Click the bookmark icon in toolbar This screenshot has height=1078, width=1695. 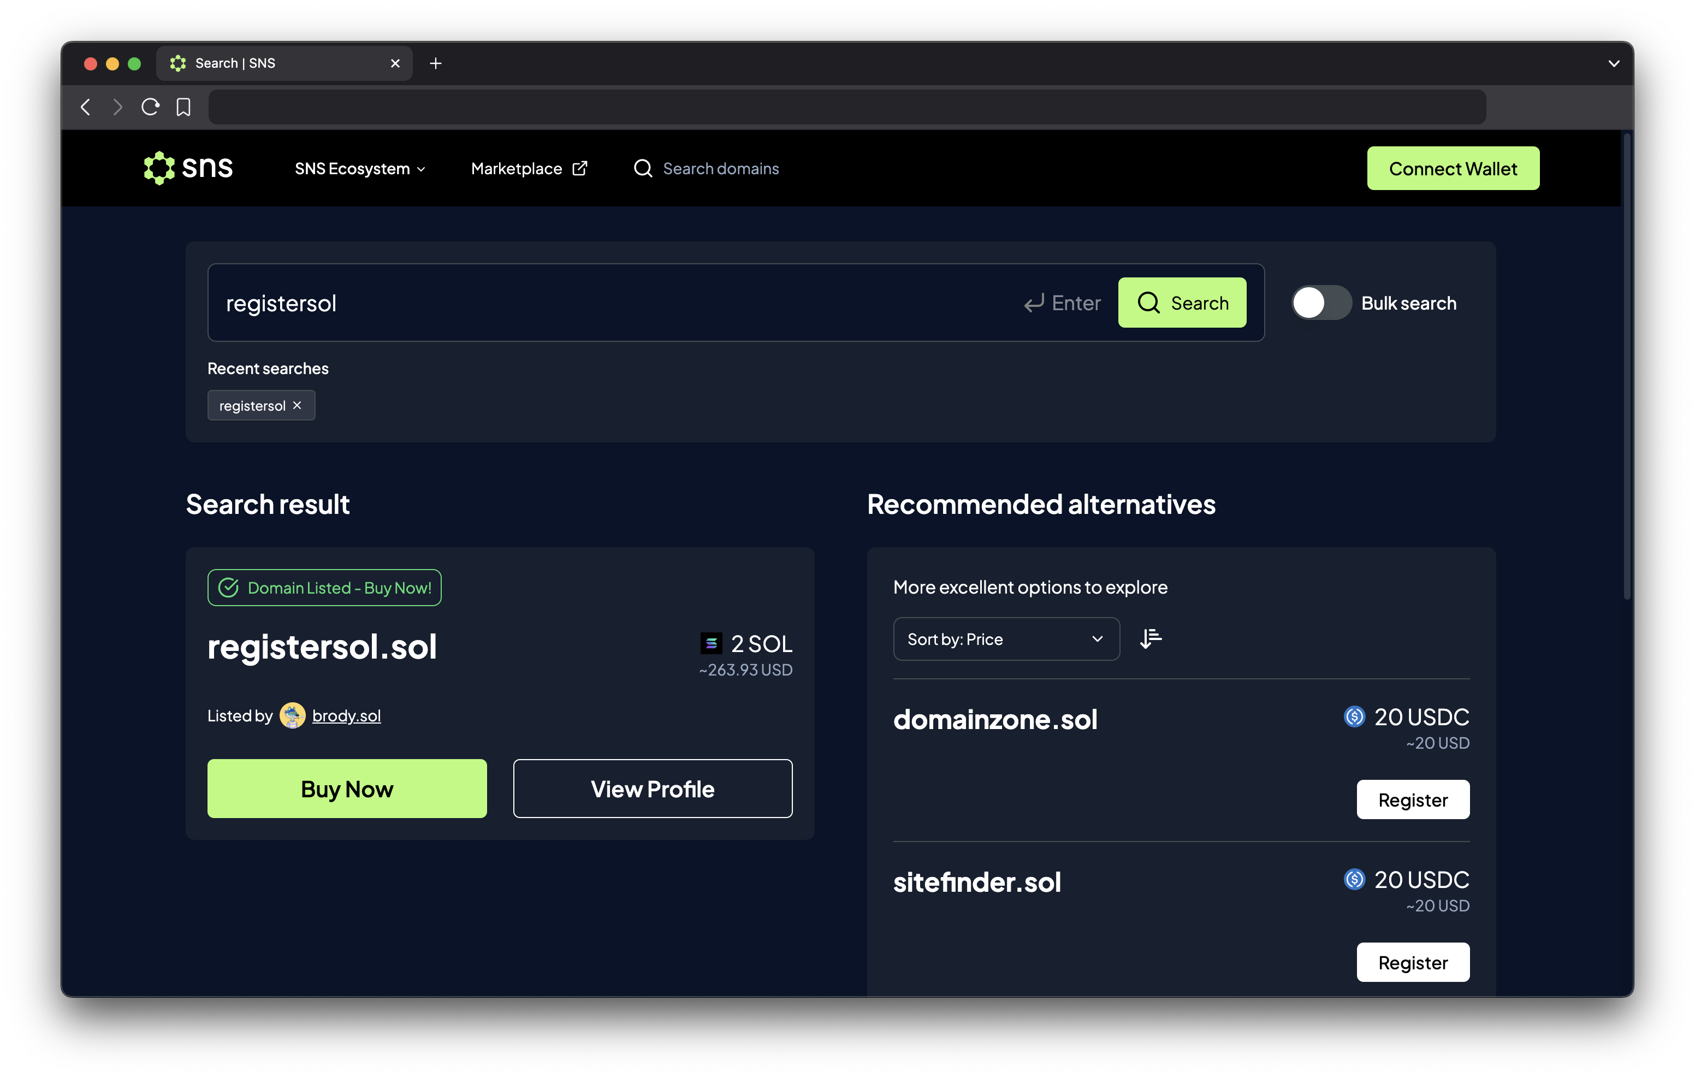coord(183,107)
